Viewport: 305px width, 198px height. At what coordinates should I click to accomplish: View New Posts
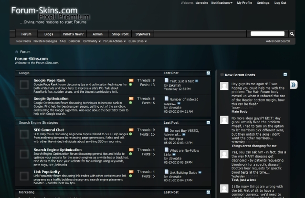[23, 41]
